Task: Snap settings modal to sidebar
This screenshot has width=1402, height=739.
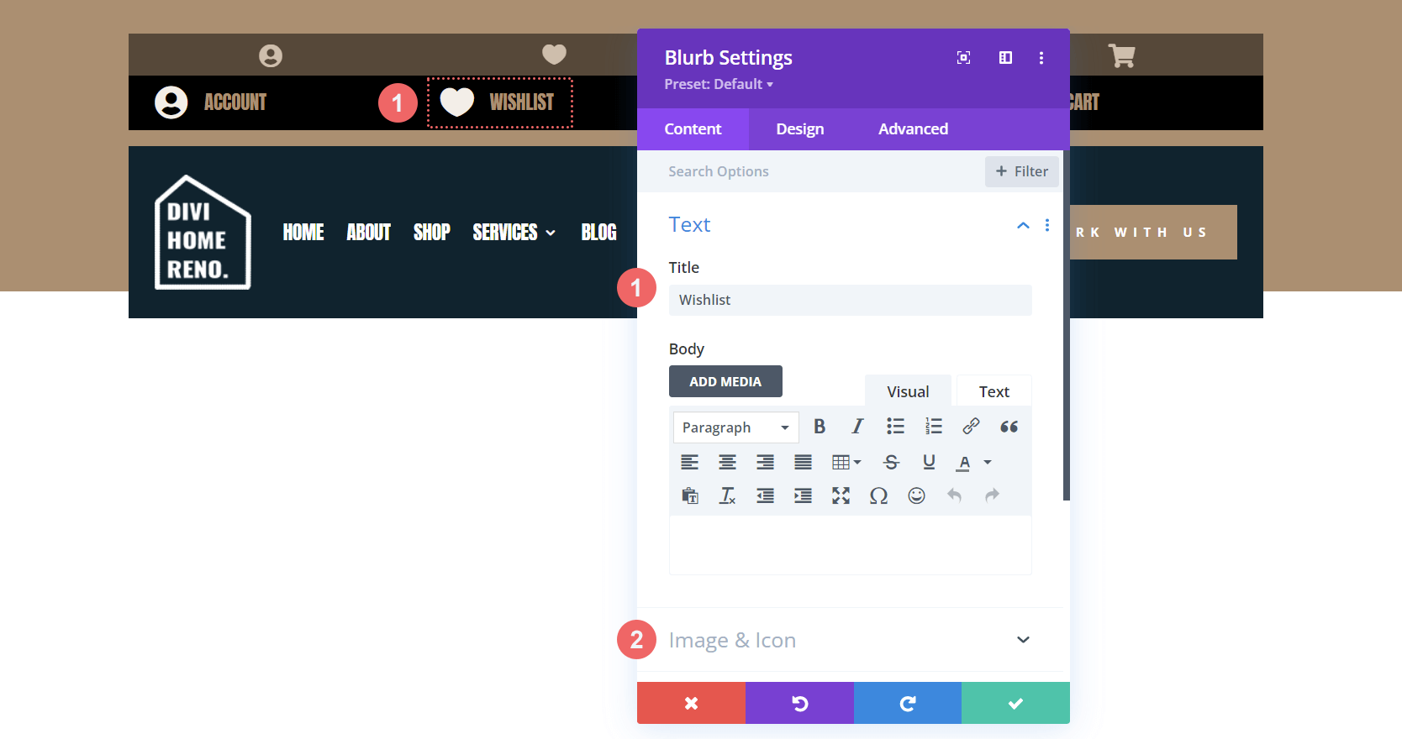Action: click(x=1005, y=58)
